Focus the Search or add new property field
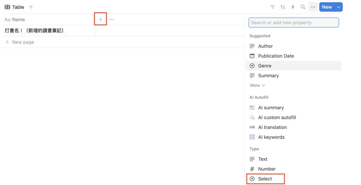The image size is (361, 185). point(294,23)
